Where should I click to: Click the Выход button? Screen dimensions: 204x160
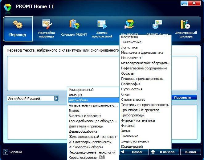(x=190, y=152)
